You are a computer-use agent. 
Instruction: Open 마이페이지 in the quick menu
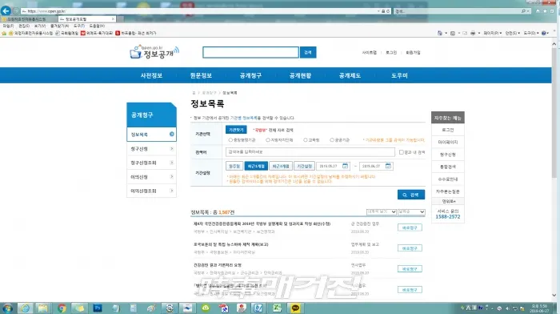448,142
